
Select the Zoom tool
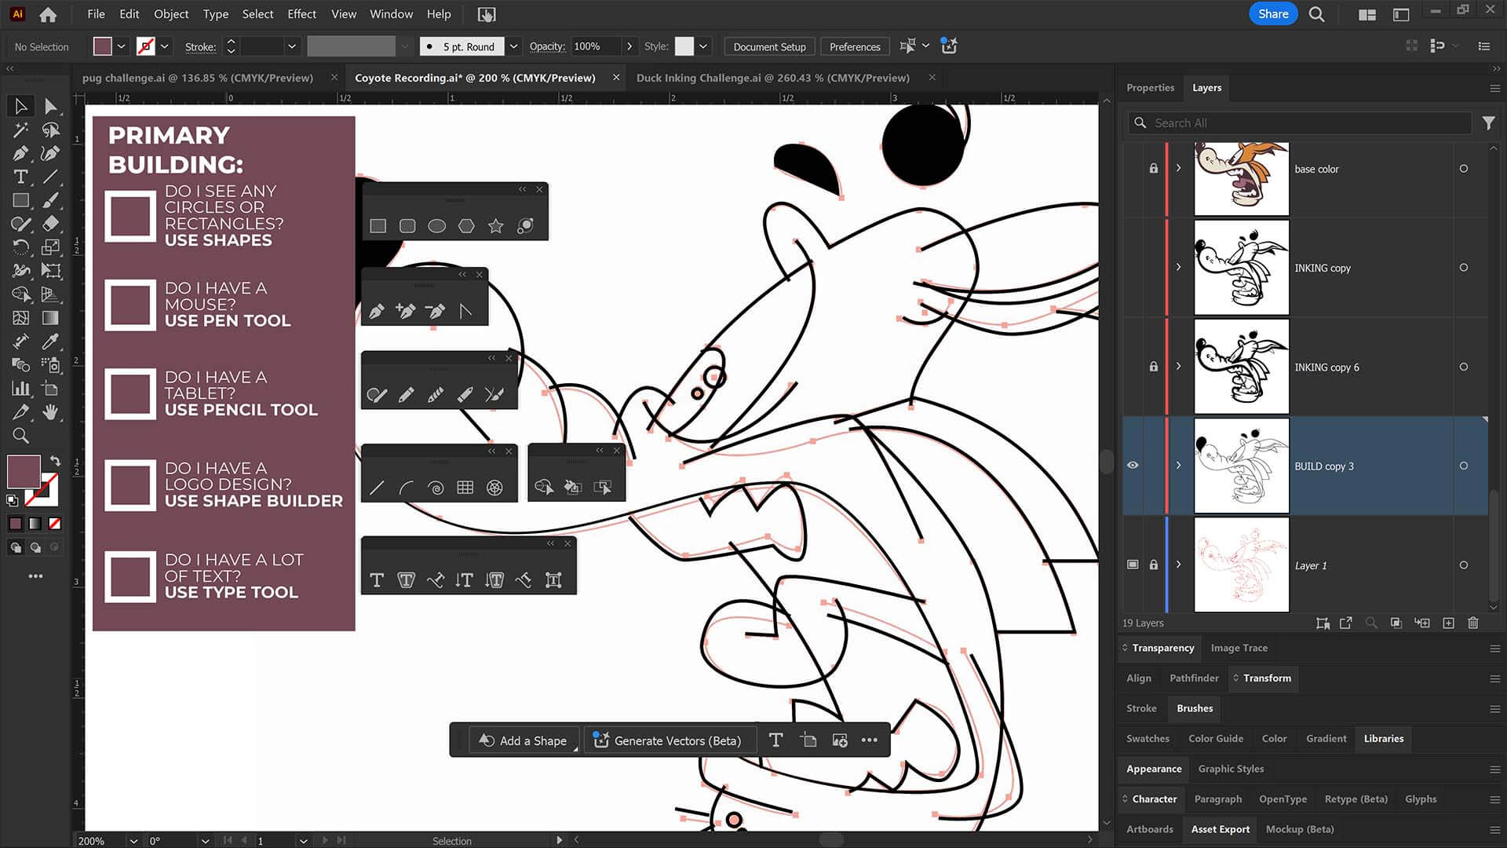(20, 436)
